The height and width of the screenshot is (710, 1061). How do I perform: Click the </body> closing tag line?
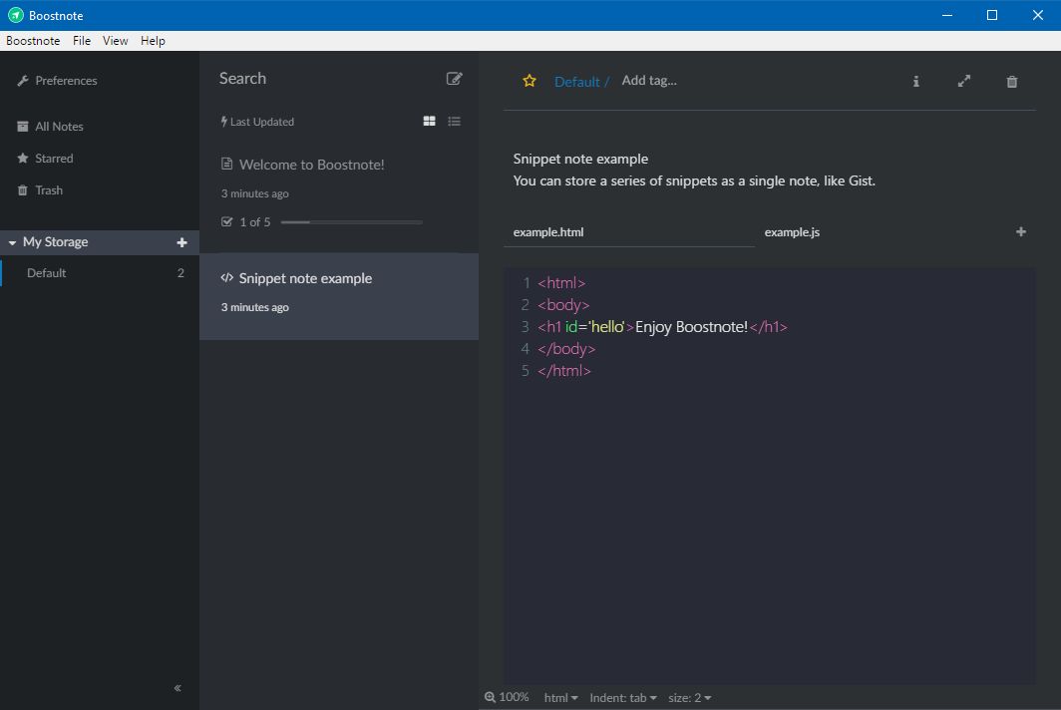pyautogui.click(x=566, y=349)
